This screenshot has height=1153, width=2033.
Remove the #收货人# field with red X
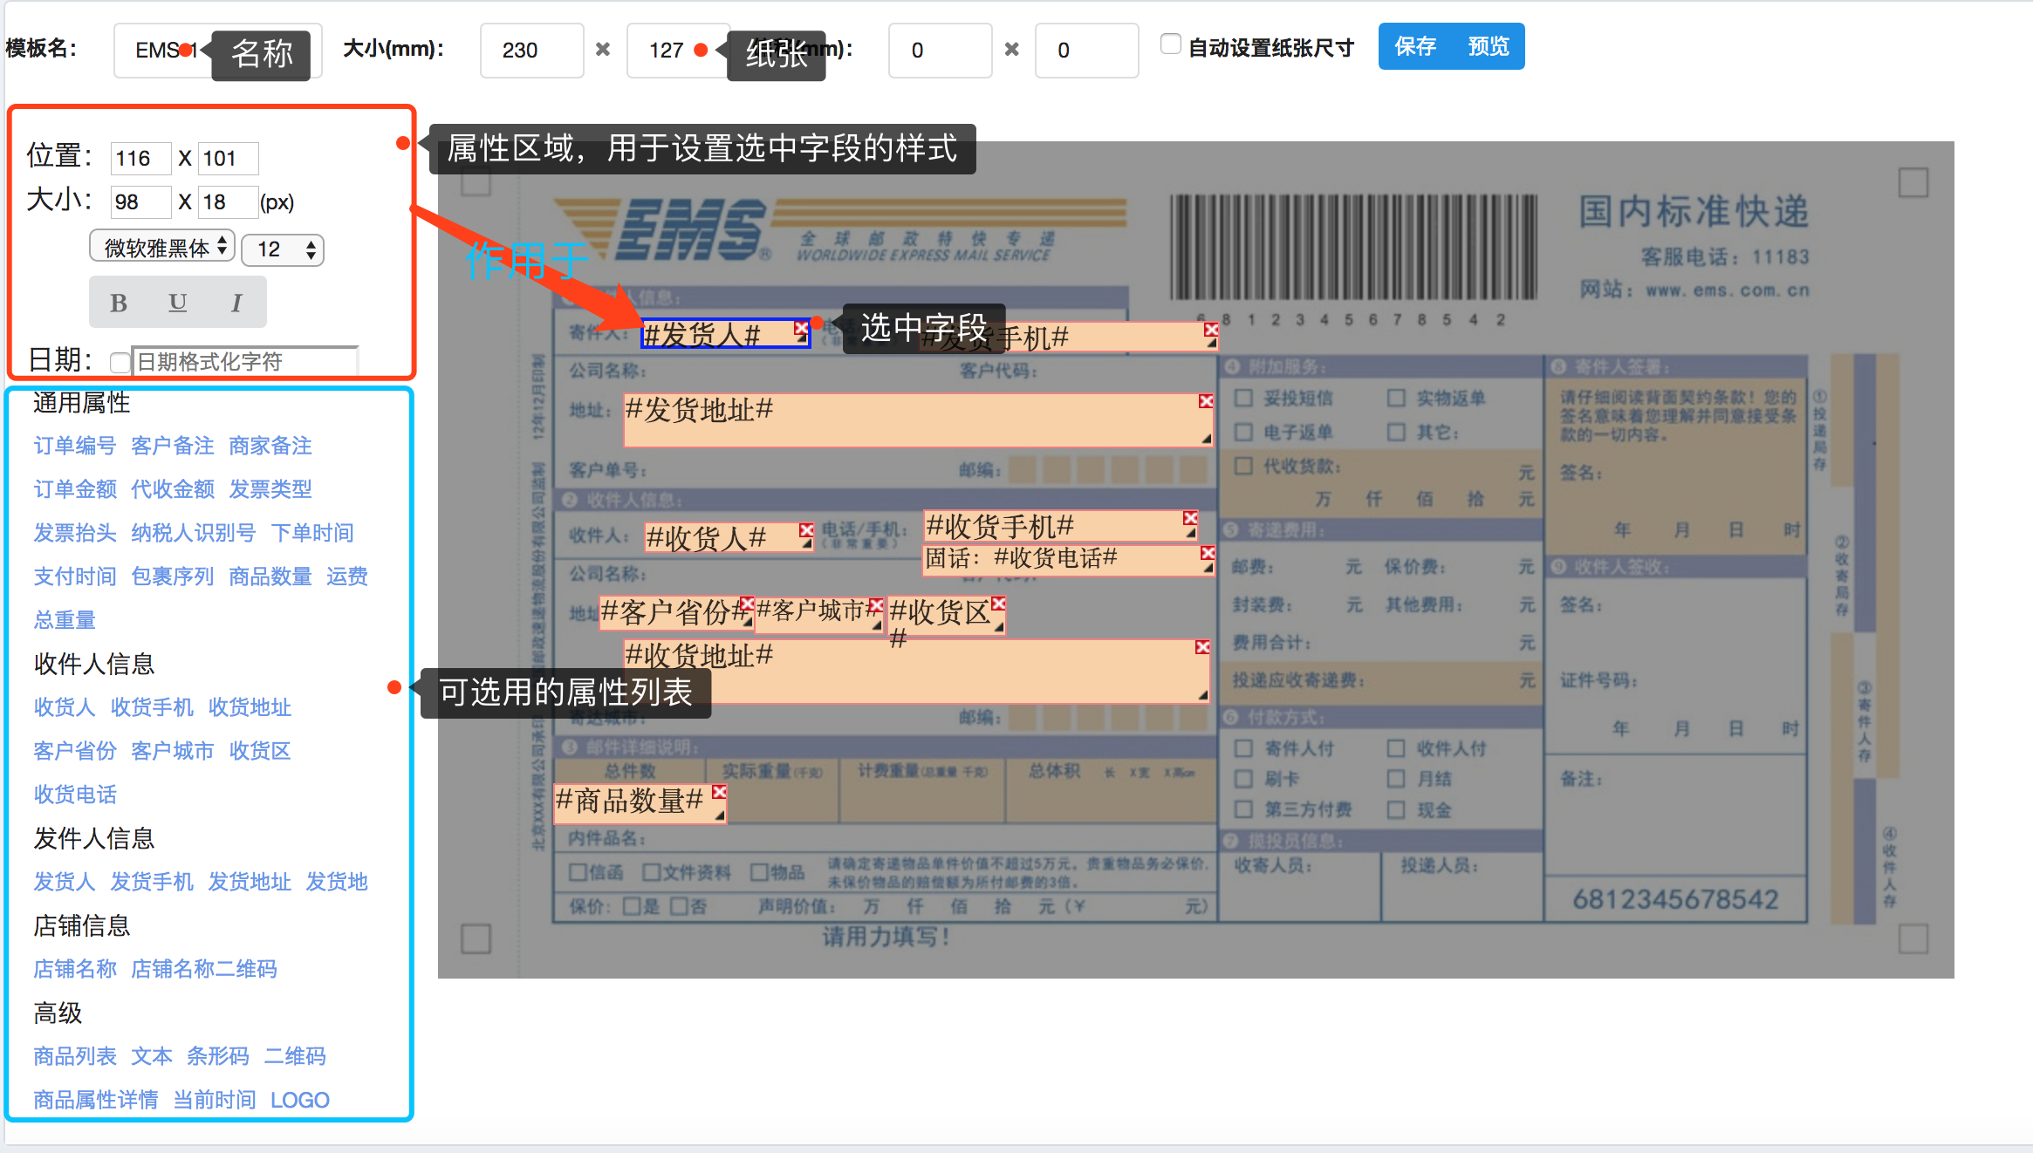(x=806, y=530)
